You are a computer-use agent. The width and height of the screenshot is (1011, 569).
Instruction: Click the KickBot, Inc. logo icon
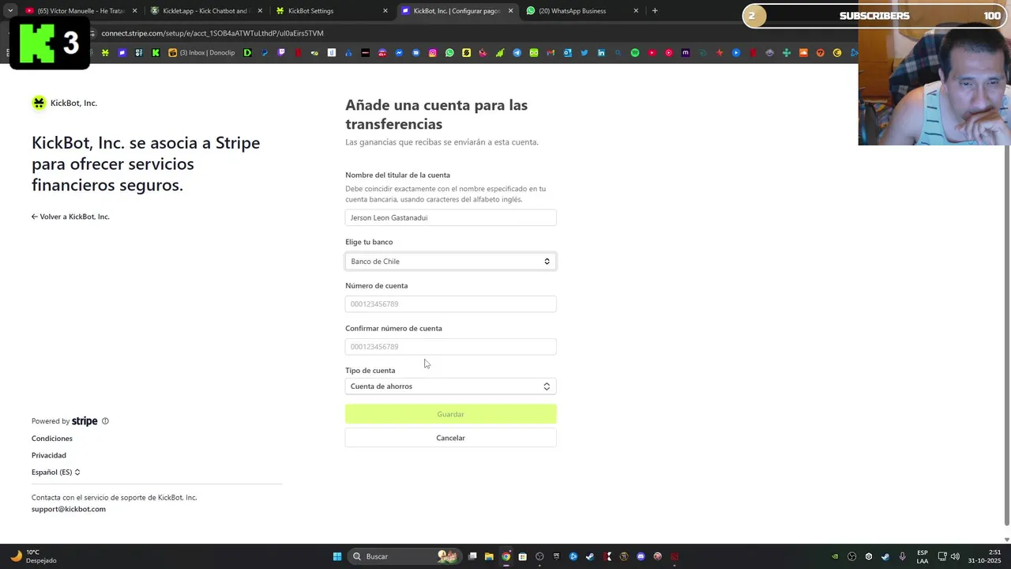[39, 103]
